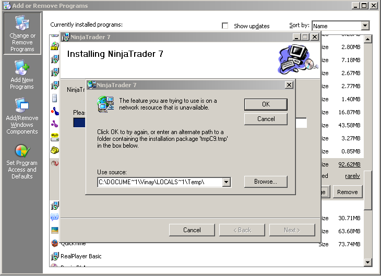This screenshot has height=276, width=381.
Task: Click the 'rarely' usage link
Action: (352, 176)
